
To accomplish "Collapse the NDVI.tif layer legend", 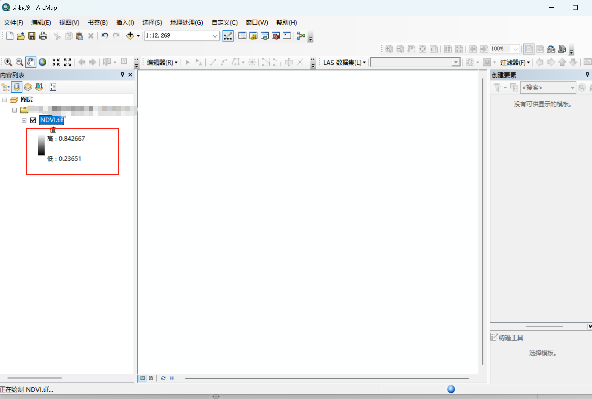I will [24, 120].
